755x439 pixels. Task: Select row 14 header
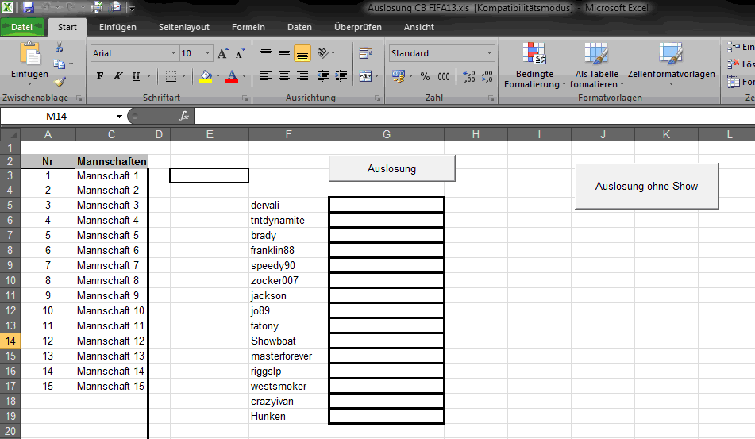coord(10,341)
